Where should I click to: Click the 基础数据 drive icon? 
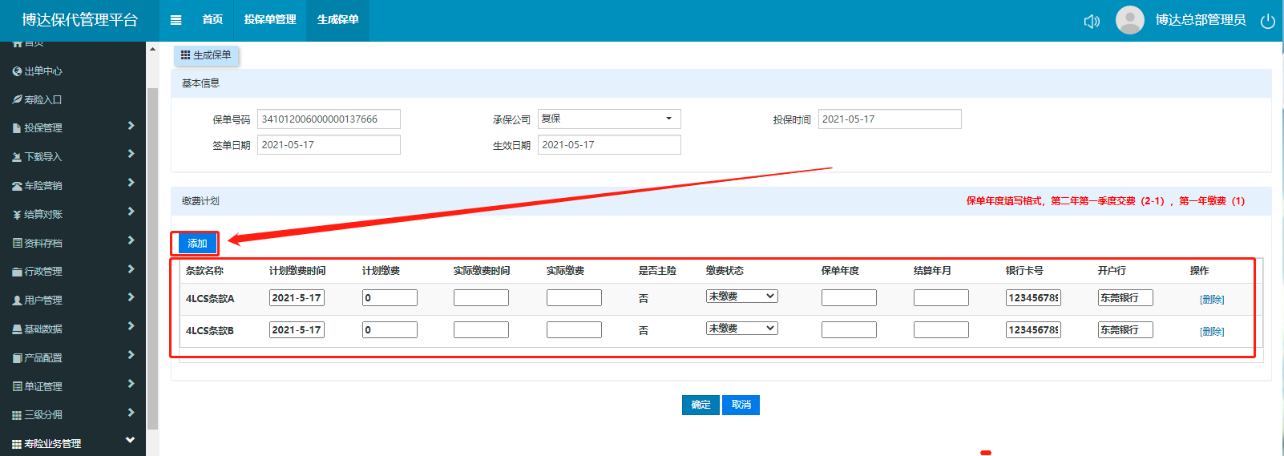[x=17, y=329]
